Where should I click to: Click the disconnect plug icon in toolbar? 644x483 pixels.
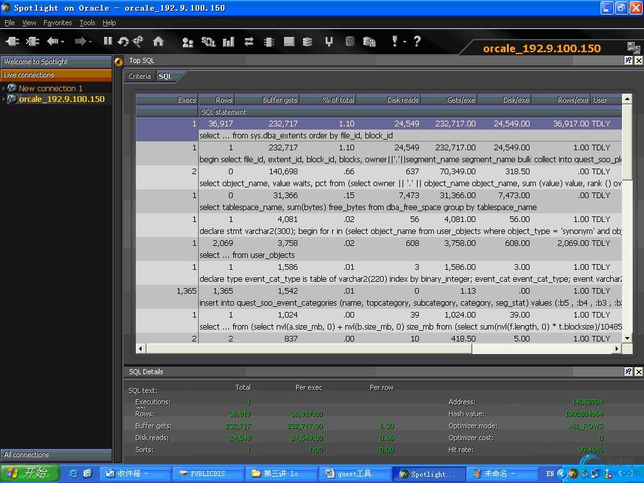coord(32,41)
